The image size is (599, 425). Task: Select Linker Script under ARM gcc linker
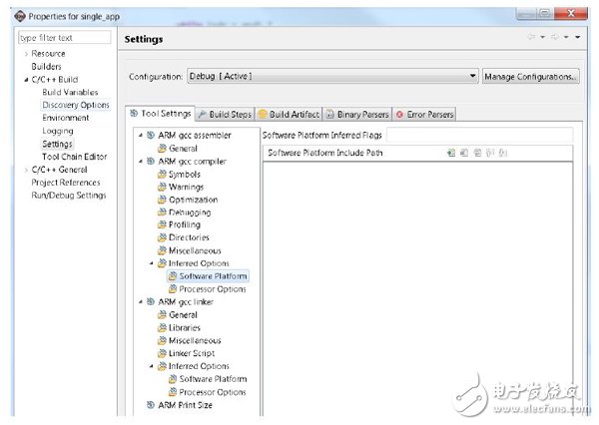click(191, 353)
